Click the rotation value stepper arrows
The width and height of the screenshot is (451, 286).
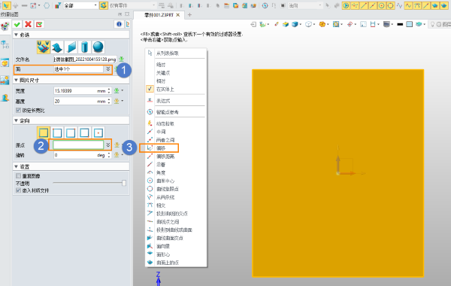tap(109, 155)
